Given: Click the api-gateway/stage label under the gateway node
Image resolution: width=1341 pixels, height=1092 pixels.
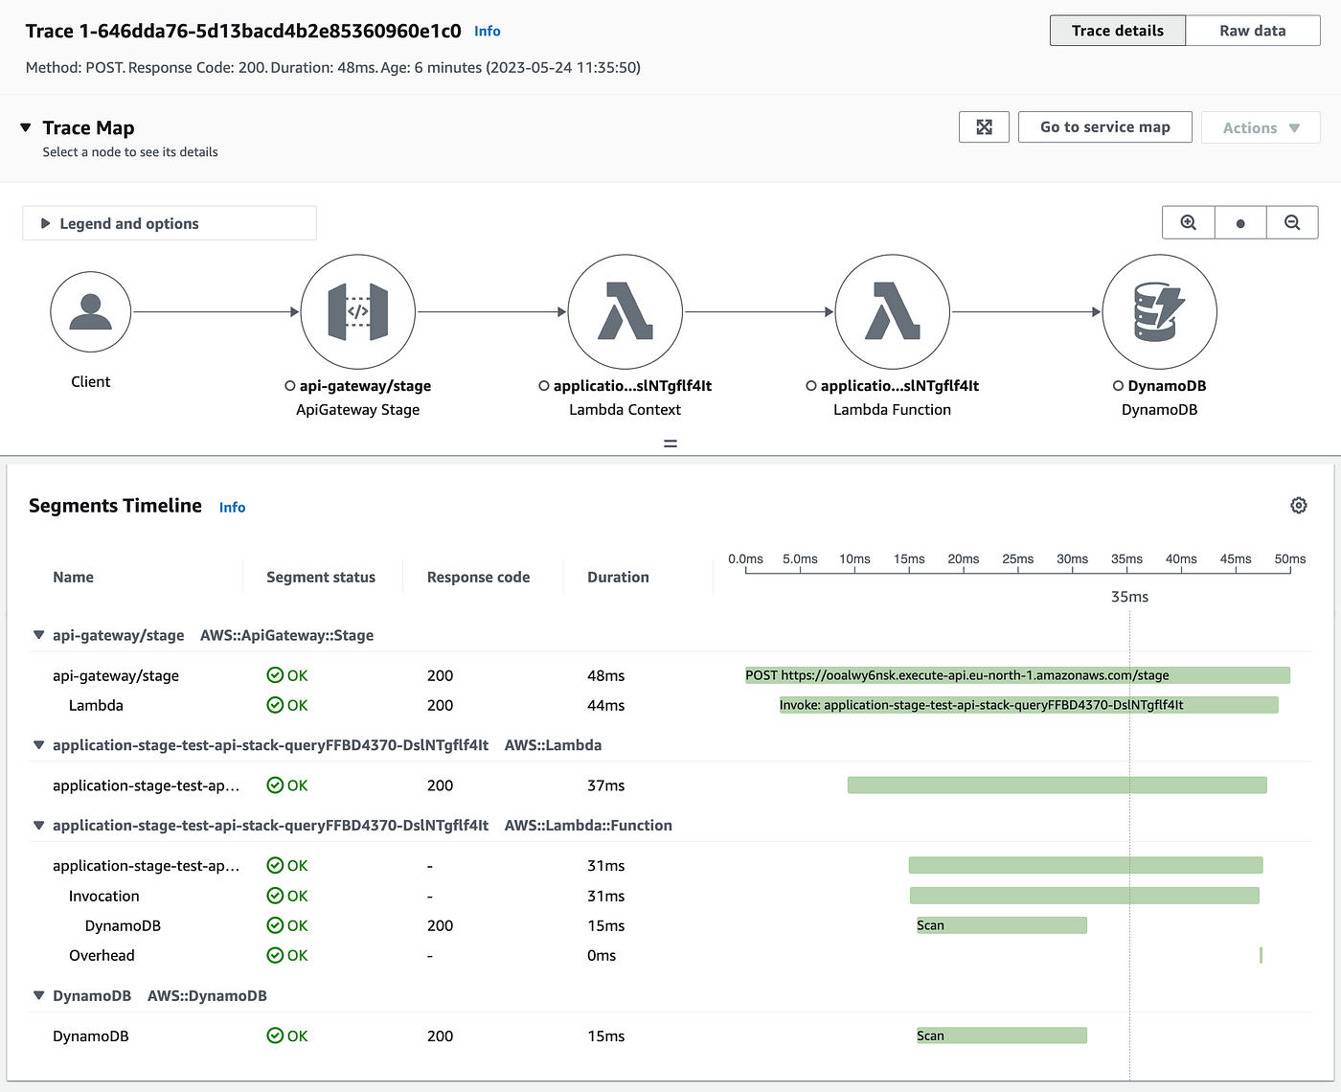Looking at the screenshot, I should [365, 386].
